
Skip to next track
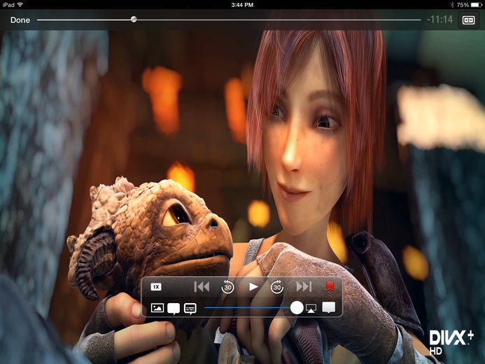(304, 287)
